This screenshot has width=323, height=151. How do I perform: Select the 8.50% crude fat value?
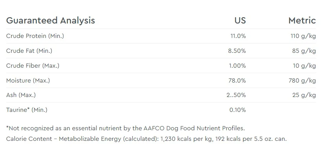[x=237, y=51]
